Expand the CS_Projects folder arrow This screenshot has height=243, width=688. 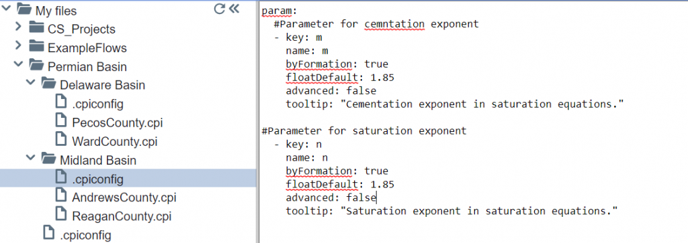click(x=18, y=27)
